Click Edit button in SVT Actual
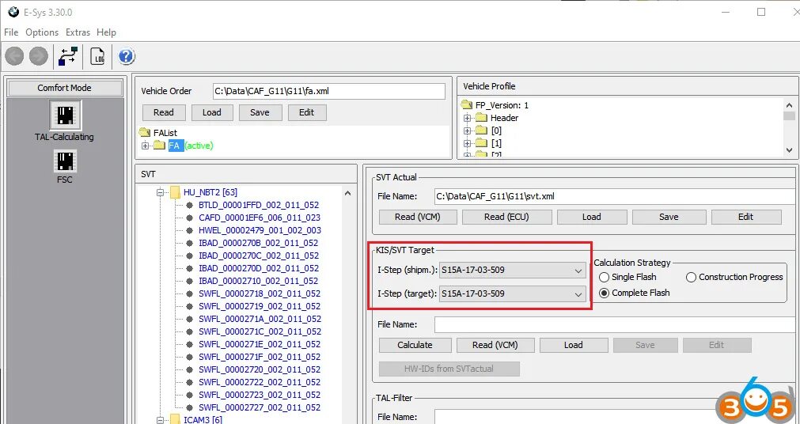 pos(746,217)
